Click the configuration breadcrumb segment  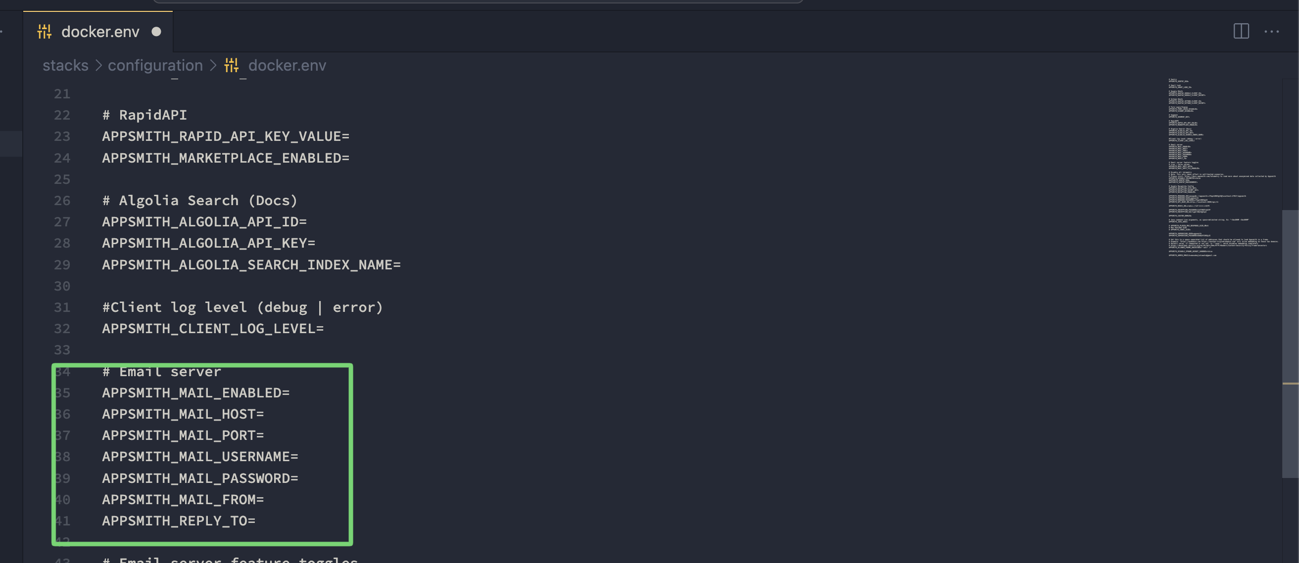155,65
